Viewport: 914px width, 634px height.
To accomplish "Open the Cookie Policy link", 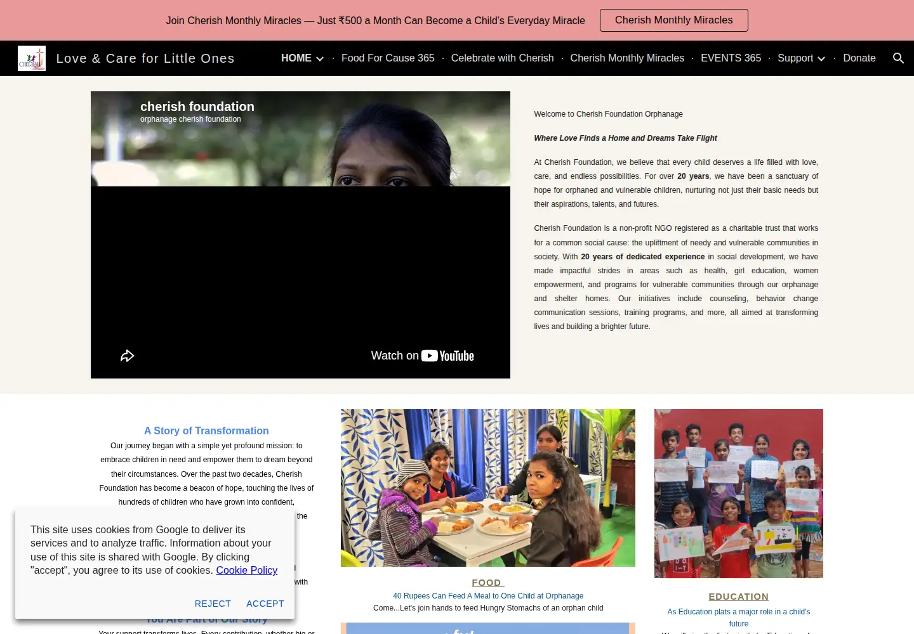I will click(x=246, y=571).
